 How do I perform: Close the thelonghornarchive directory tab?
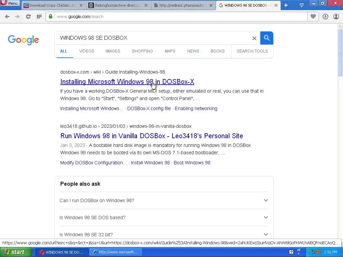tap(146, 5)
